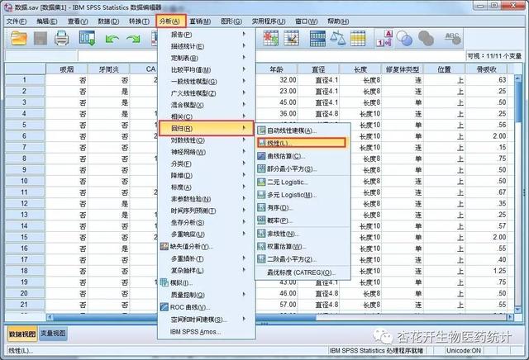This screenshot has width=529, height=360.
Task: Click the Recall dialog toolbar icon
Action: tap(87, 39)
